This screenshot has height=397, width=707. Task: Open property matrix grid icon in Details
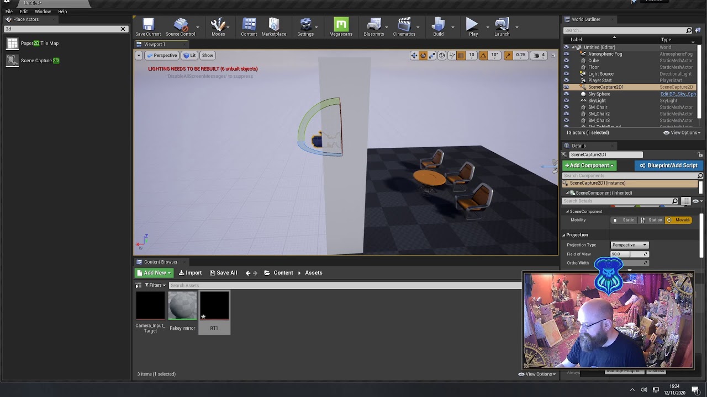coord(685,201)
